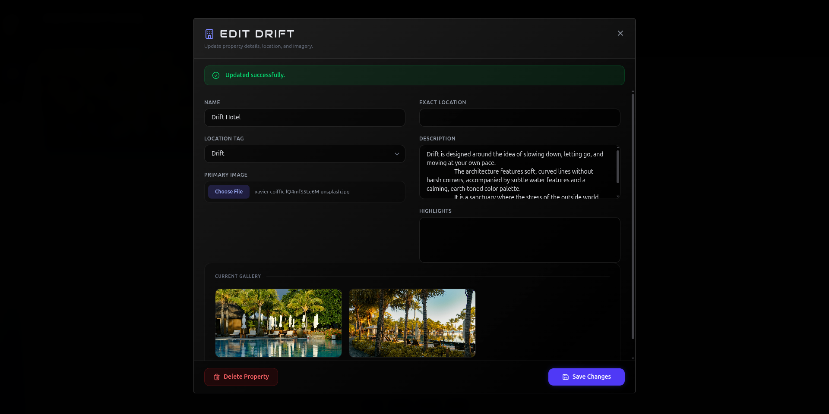Click the trash icon on Delete Property
The image size is (829, 414).
point(217,377)
